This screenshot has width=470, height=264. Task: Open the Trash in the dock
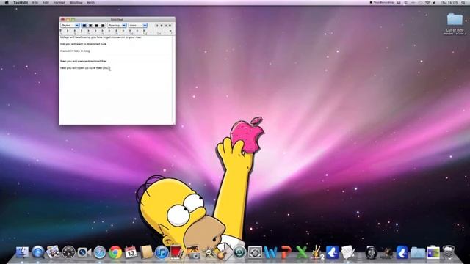tap(449, 252)
